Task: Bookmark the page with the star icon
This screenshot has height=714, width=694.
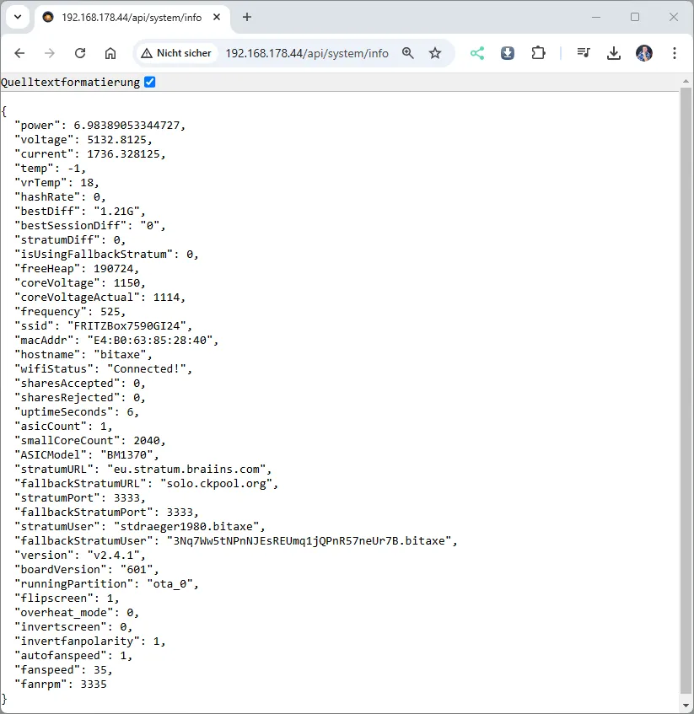Action: [435, 52]
